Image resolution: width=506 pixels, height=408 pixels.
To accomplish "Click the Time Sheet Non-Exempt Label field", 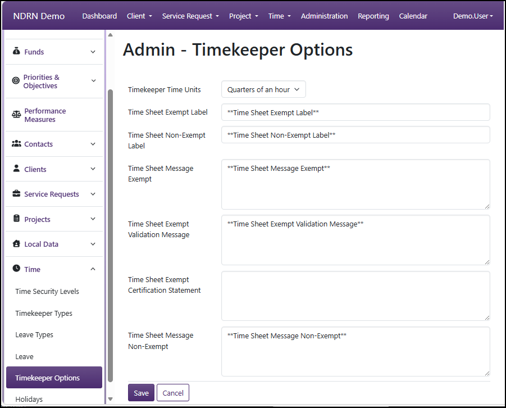I will pos(355,135).
